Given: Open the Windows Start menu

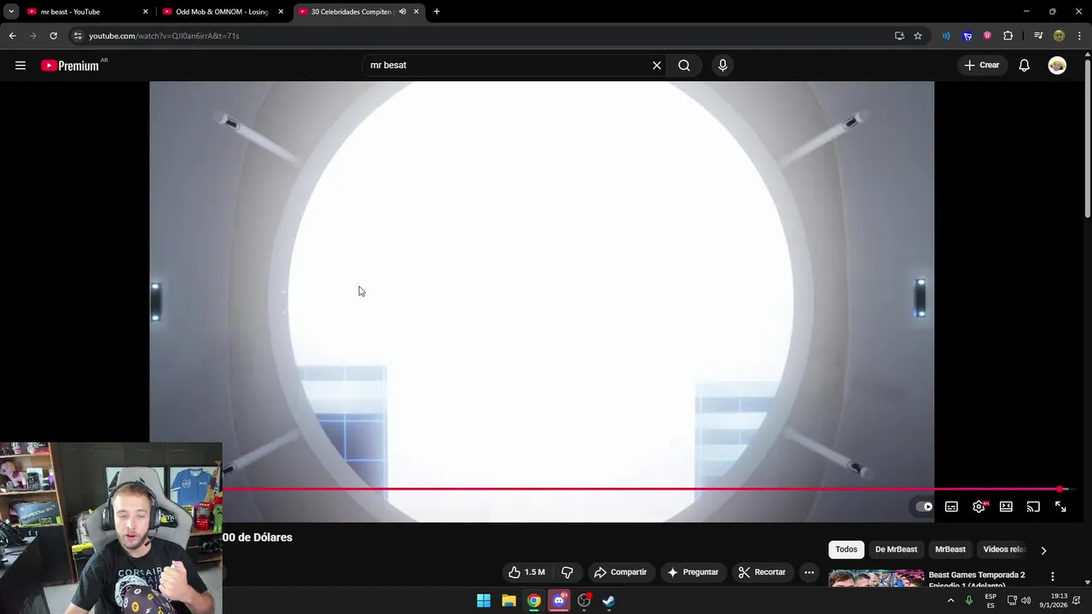Looking at the screenshot, I should coord(484,600).
